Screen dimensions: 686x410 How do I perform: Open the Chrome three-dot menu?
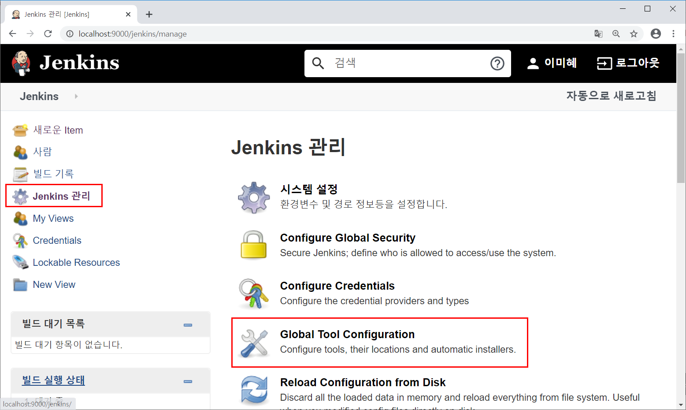click(673, 34)
